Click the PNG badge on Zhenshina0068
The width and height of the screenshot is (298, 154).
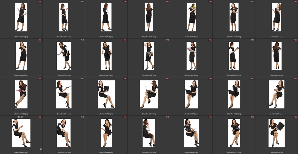[x=295, y=117]
